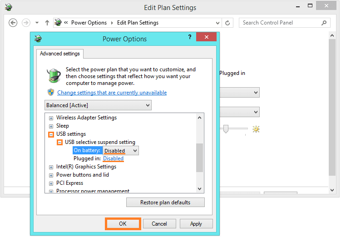Click Change settings that are currently unavailable
Viewport: 341px width, 237px height.
click(112, 93)
